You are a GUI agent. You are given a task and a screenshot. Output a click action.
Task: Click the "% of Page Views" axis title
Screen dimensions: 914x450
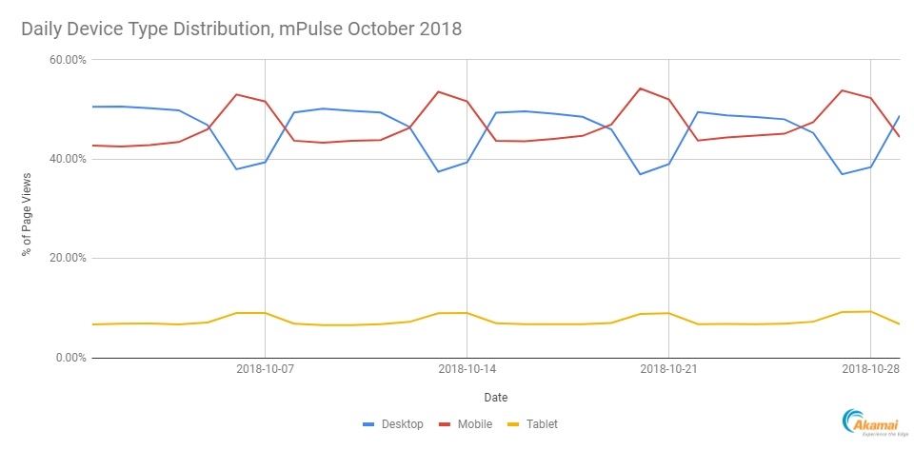[30, 208]
